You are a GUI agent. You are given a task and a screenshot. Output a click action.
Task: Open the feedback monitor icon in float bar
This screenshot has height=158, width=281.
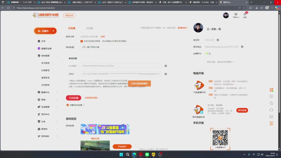click(271, 117)
